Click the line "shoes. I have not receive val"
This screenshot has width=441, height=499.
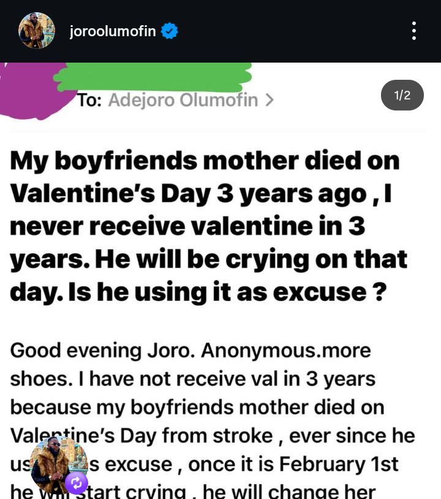192,379
